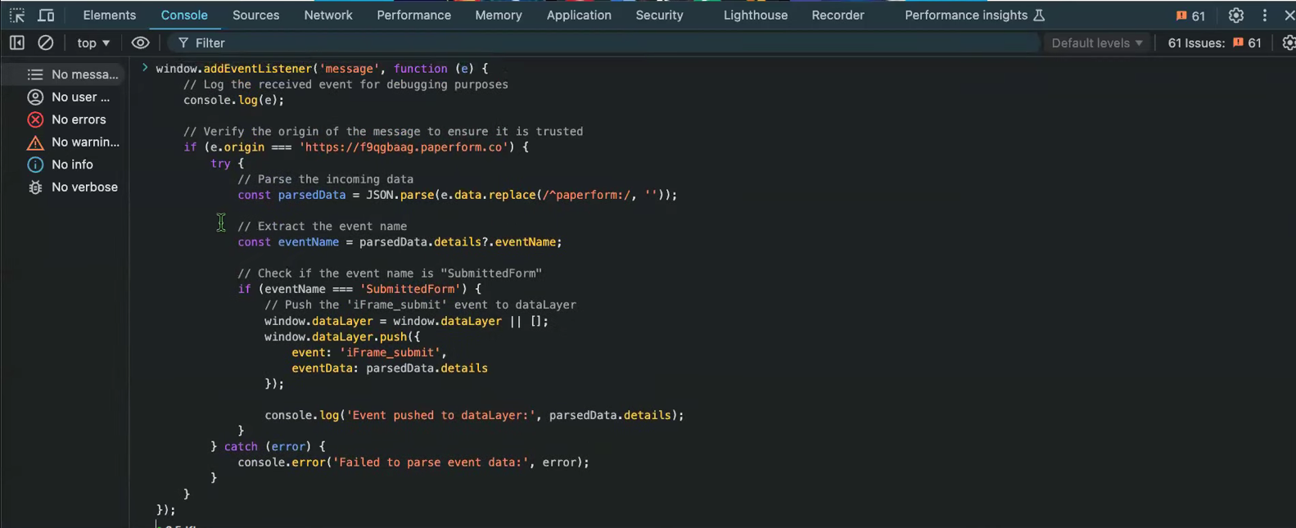This screenshot has height=528, width=1296.
Task: Create a live expression with the eye icon
Action: pos(140,43)
